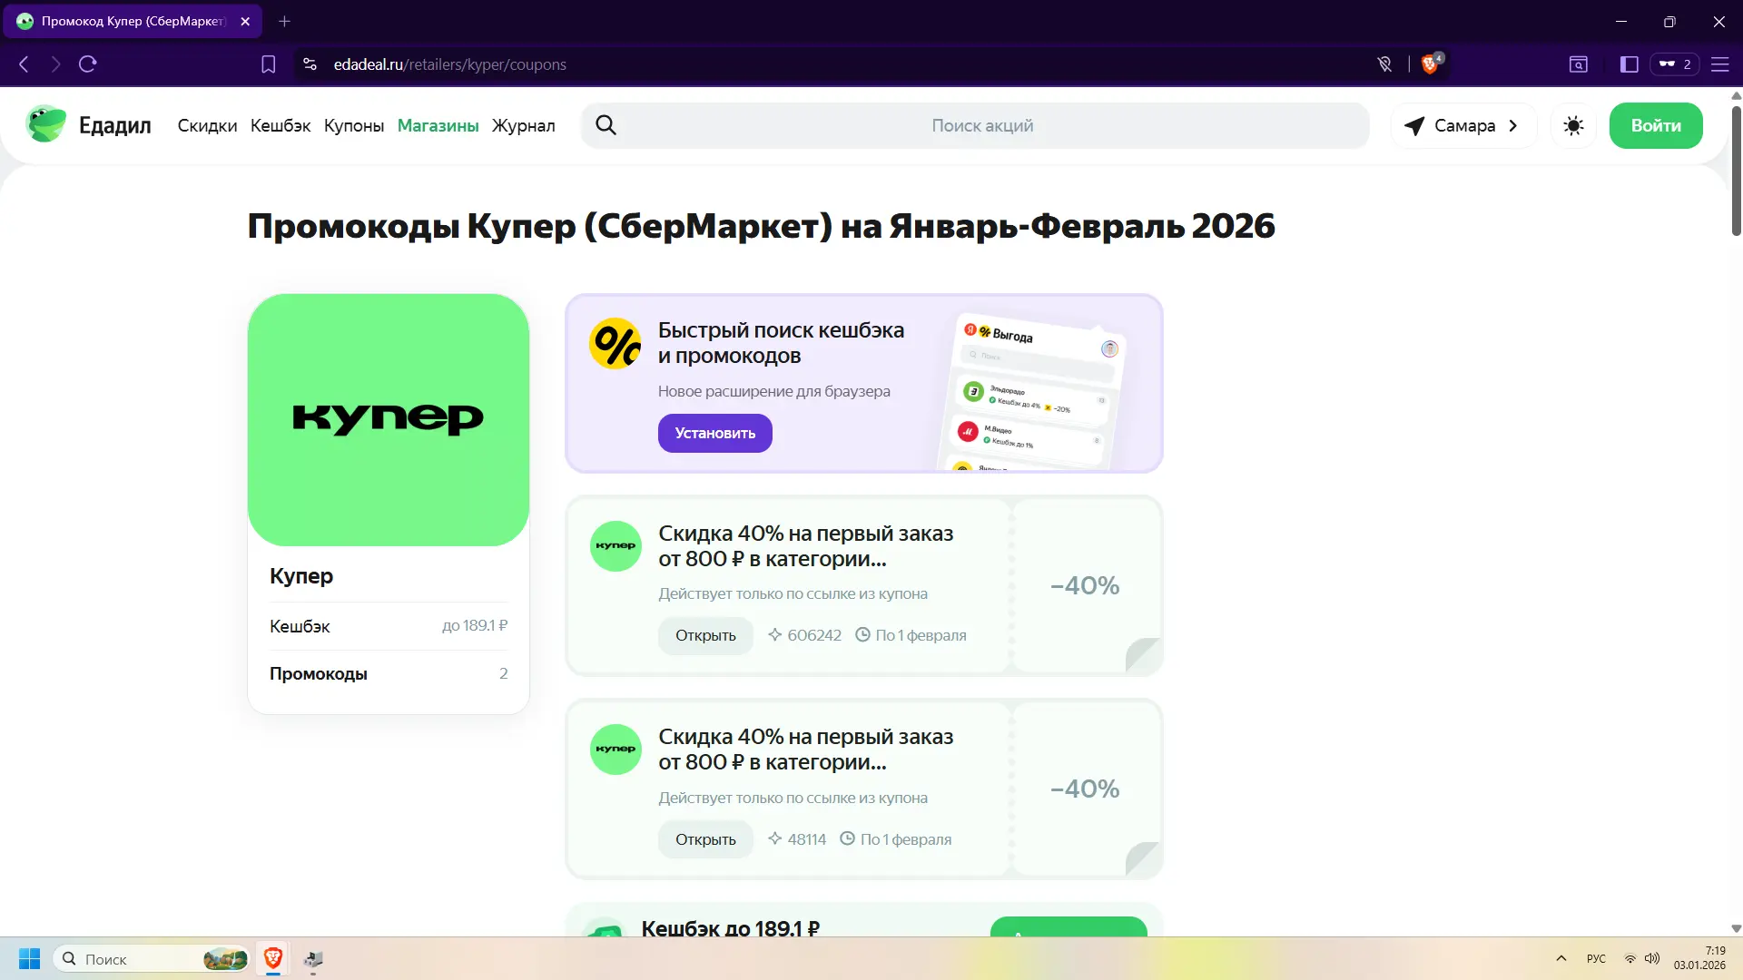Click the Edadeal frog logo
Image resolution: width=1743 pixels, height=980 pixels.
click(45, 125)
